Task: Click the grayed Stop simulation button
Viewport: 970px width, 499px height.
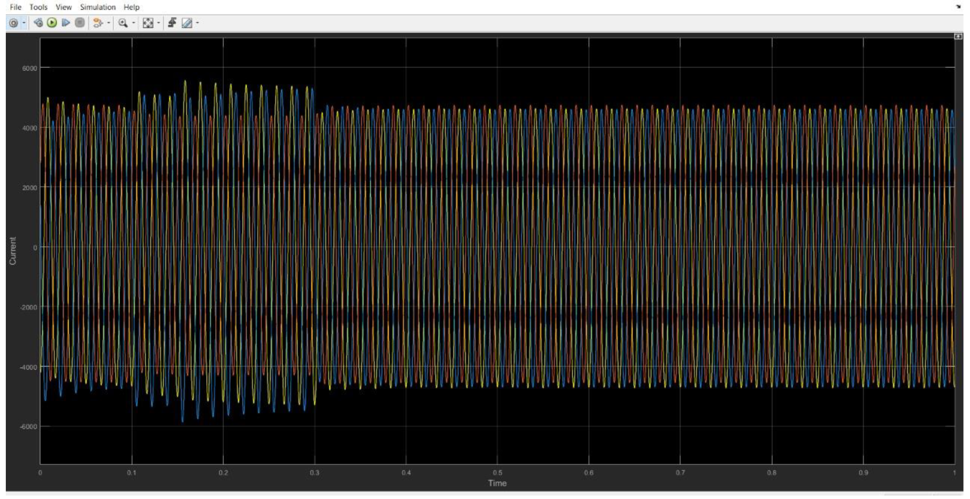Action: tap(79, 23)
